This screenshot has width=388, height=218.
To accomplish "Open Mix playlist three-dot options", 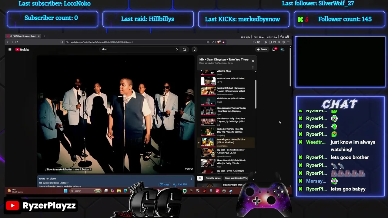I will click(253, 67).
